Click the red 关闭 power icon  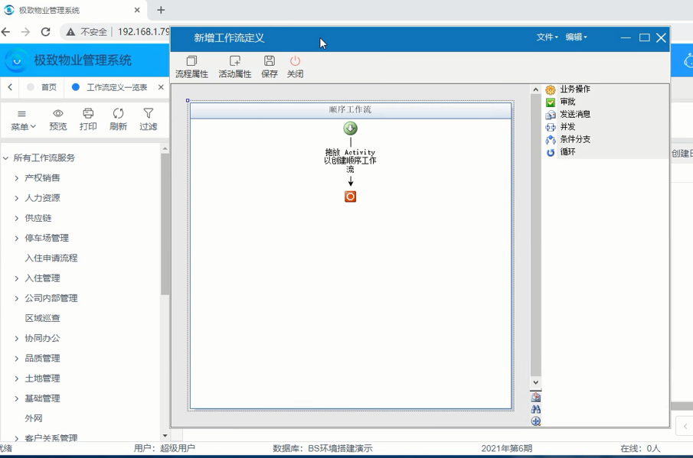295,61
